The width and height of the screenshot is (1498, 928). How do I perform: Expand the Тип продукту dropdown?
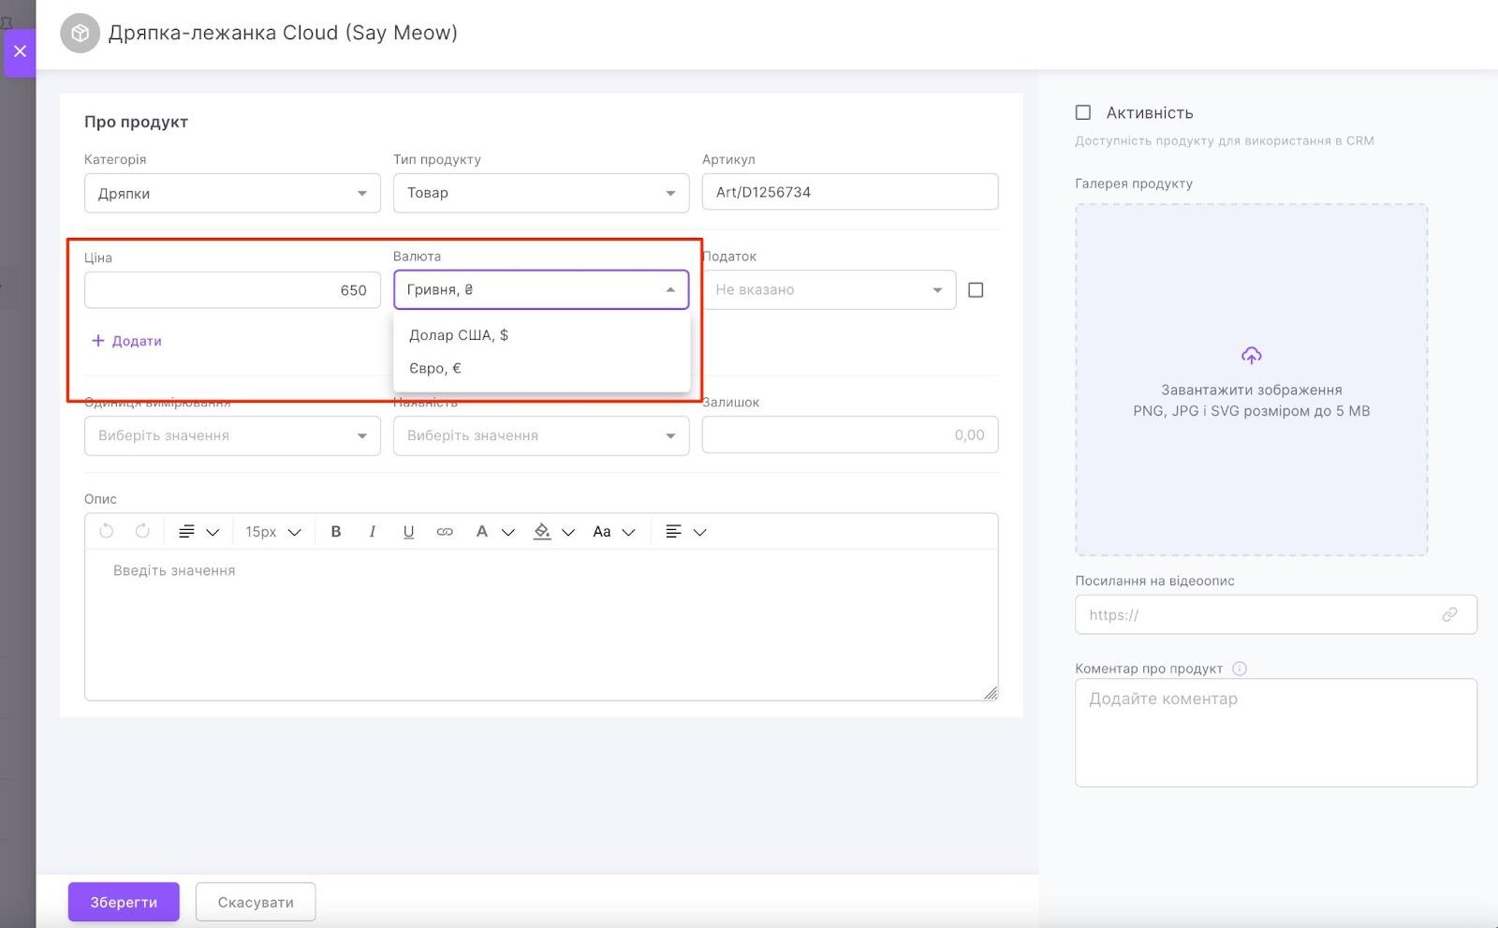[x=540, y=193]
